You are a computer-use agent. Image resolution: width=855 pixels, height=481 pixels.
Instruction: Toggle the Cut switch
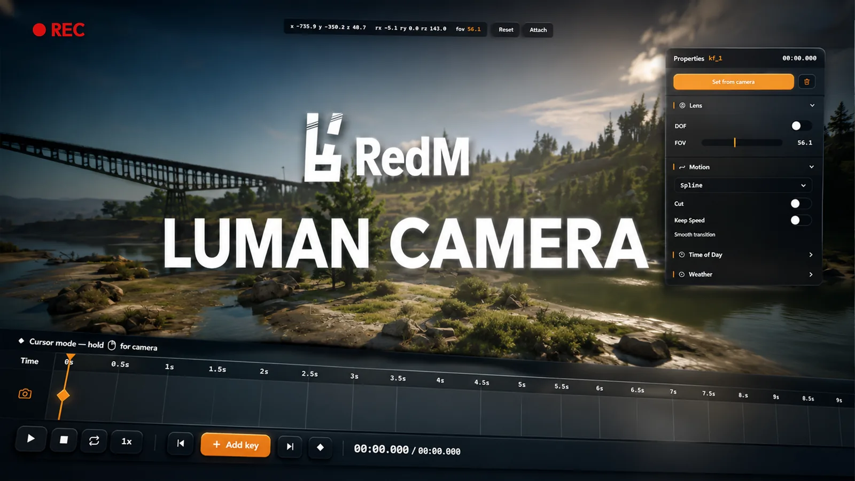[800, 204]
